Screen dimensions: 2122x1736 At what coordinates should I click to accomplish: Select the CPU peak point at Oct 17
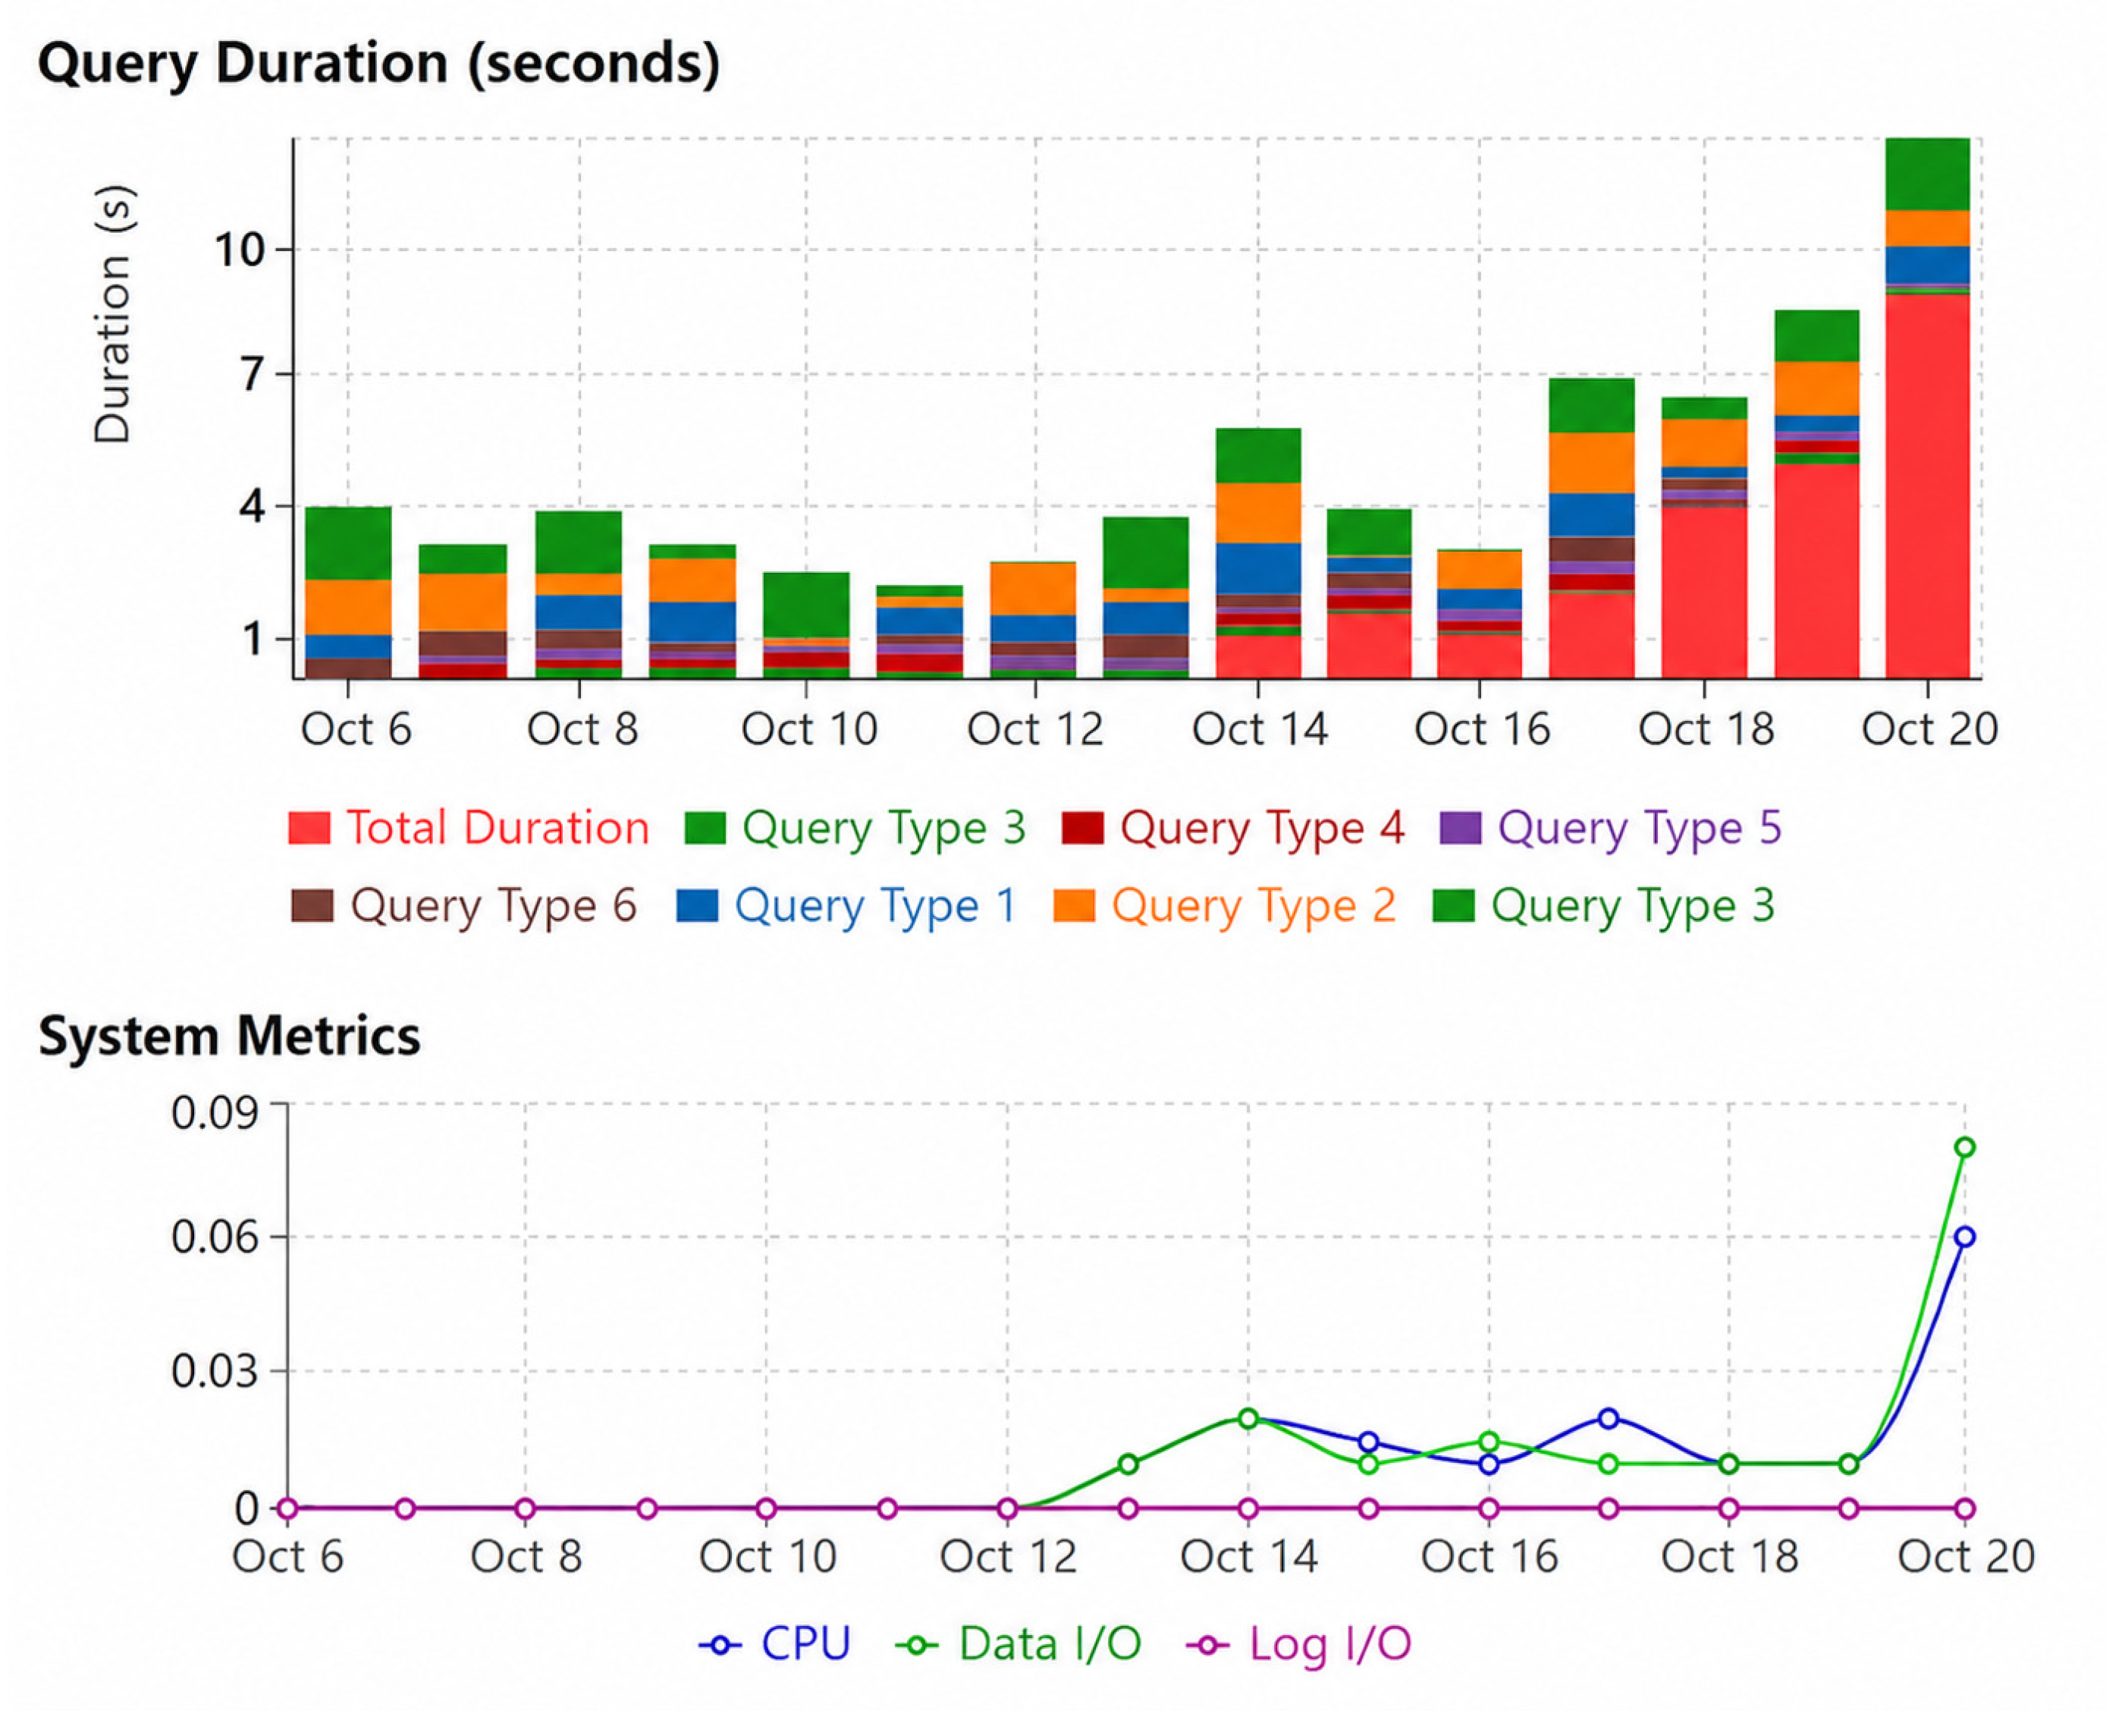pyautogui.click(x=1609, y=1418)
